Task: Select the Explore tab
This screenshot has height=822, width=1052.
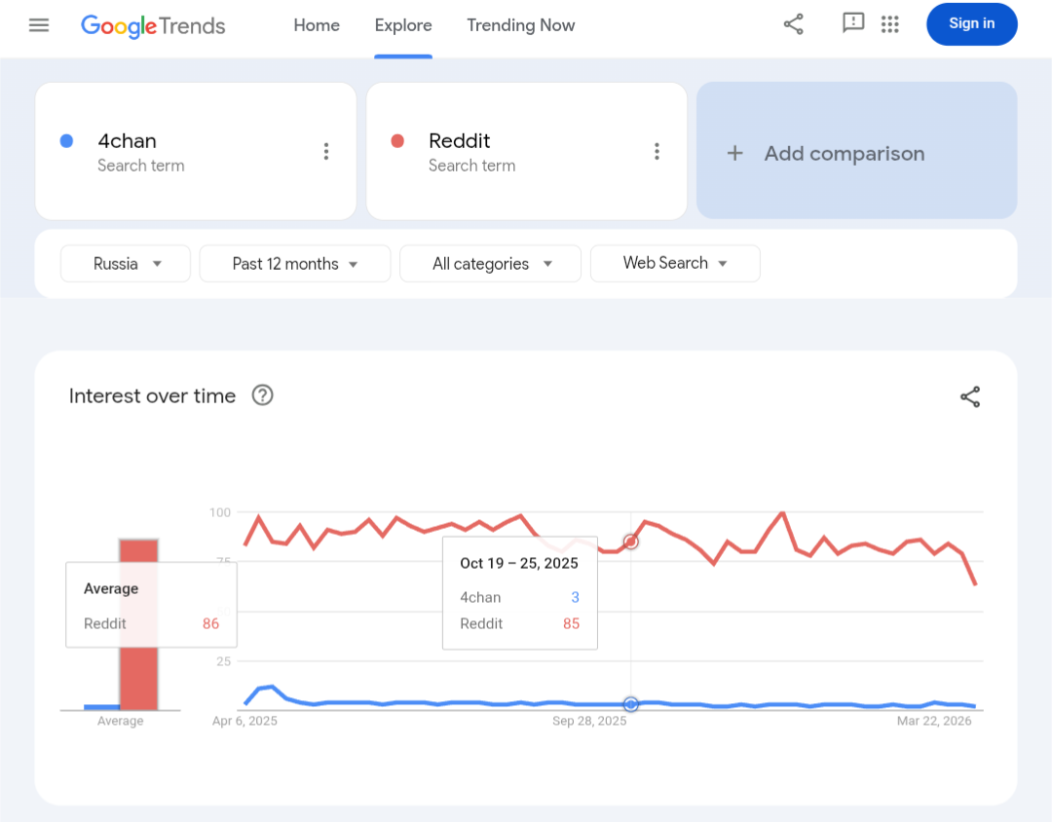Action: [403, 25]
